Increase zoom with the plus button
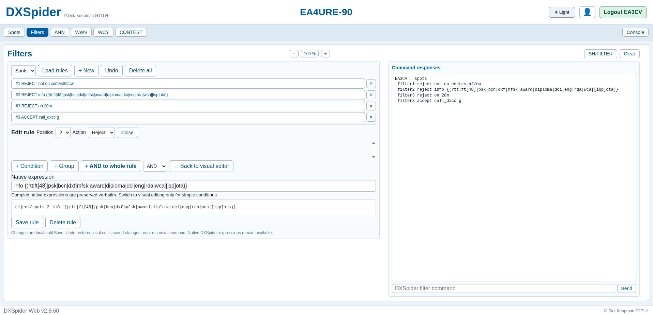The height and width of the screenshot is (315, 653). click(325, 54)
